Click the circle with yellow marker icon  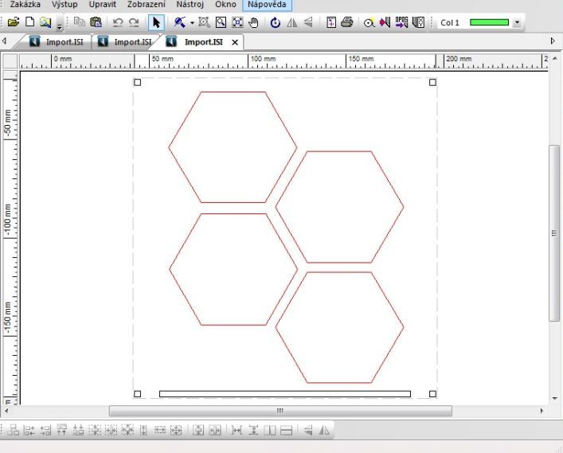click(x=369, y=22)
